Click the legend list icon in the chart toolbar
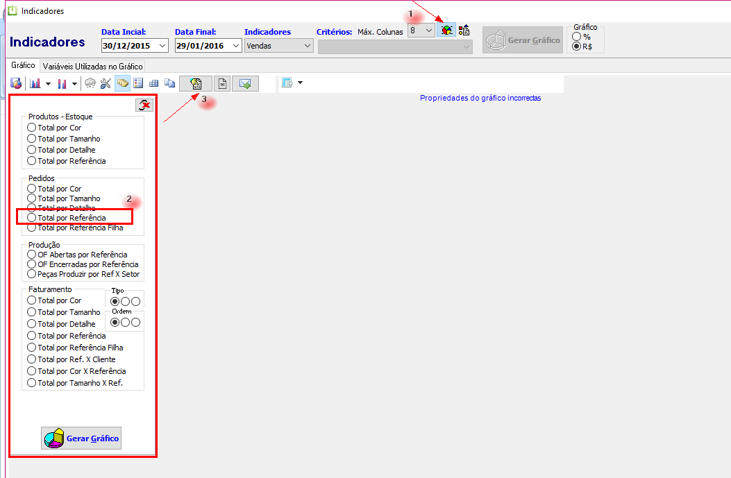Viewport: 731px width, 478px height. point(138,83)
